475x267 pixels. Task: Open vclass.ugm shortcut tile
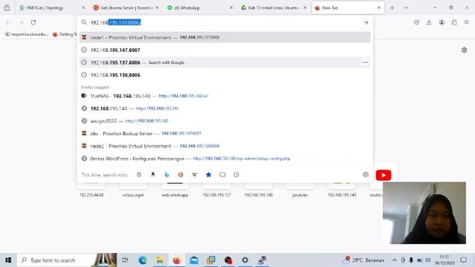tap(133, 190)
